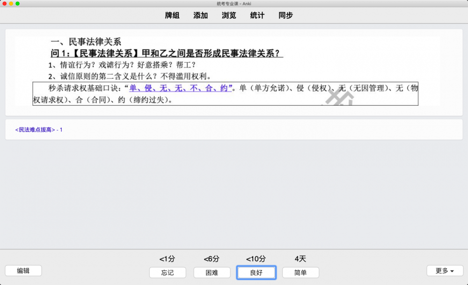Click the <10分 interval label
Viewport: 468px width, 285px height.
(x=256, y=259)
